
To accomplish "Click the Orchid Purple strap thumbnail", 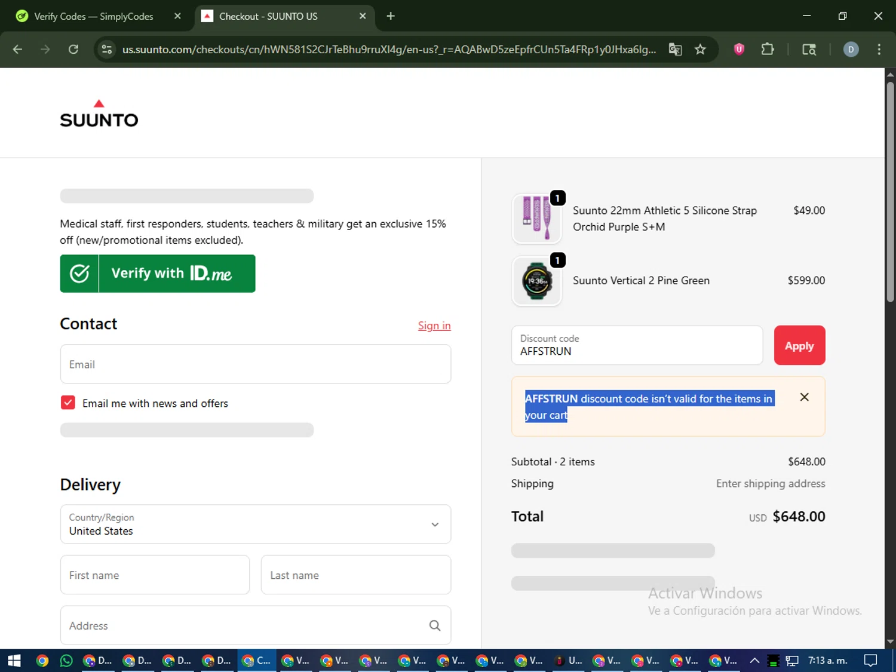I will [537, 218].
